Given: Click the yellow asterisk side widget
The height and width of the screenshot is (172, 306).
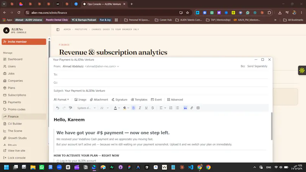Looking at the screenshot, I should pyautogui.click(x=302, y=70).
